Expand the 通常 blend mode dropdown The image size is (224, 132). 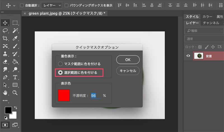click(204, 39)
